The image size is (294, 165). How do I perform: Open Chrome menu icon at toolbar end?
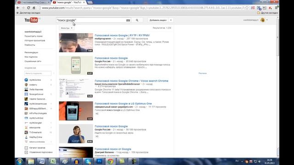coord(277,8)
